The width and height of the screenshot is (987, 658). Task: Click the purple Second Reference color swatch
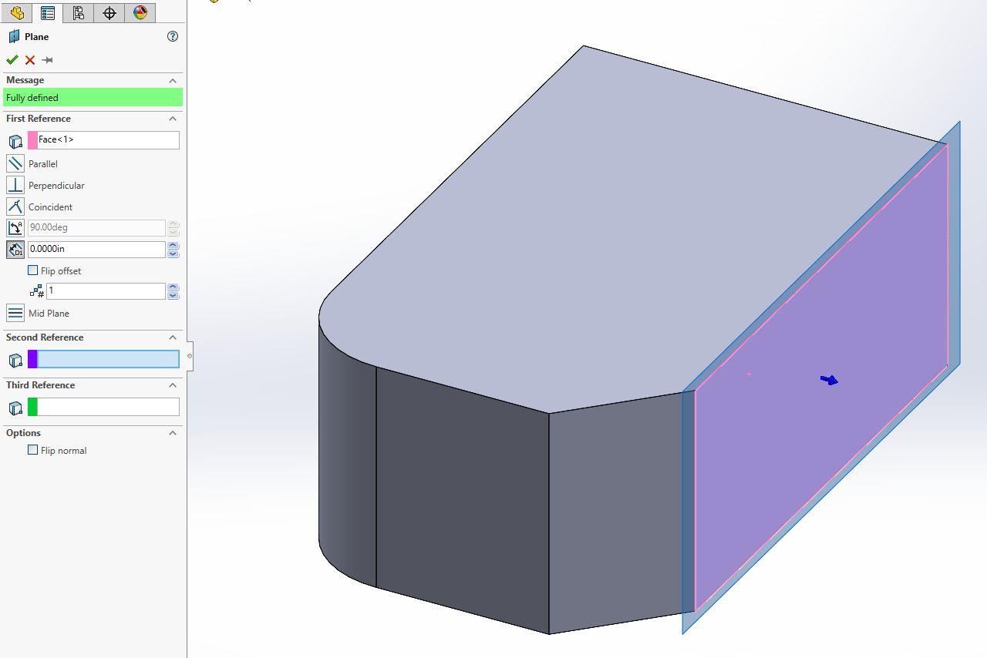(32, 359)
